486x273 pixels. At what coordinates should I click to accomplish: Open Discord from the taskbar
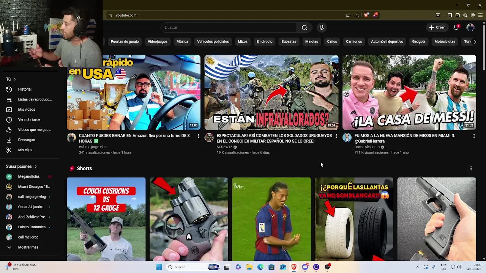(x=305, y=267)
